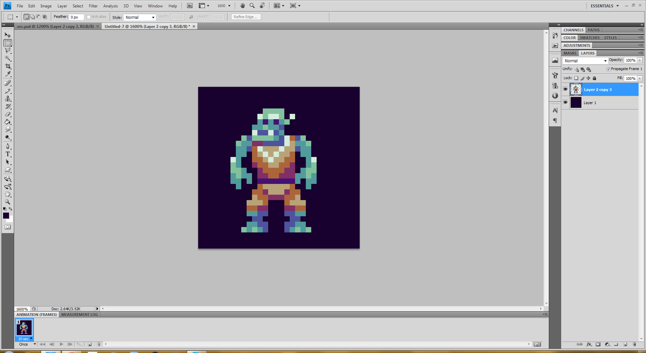Hide Layer 1 visibility

pos(565,102)
